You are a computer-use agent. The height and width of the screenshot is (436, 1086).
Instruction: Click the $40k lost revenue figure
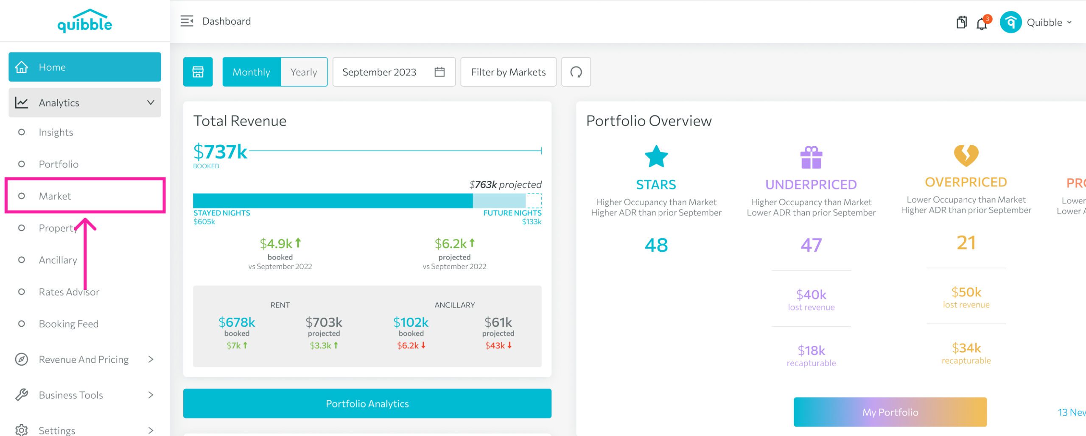coord(811,294)
